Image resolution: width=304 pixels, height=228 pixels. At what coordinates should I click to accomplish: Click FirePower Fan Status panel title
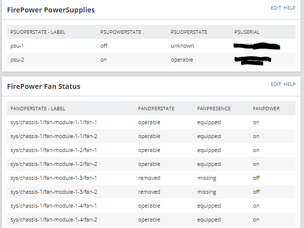(x=44, y=86)
